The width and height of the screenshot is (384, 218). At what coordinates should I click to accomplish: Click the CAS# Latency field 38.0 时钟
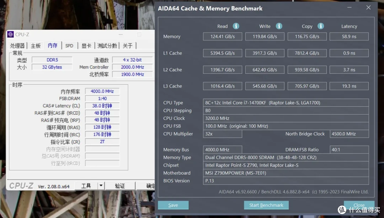click(102, 106)
